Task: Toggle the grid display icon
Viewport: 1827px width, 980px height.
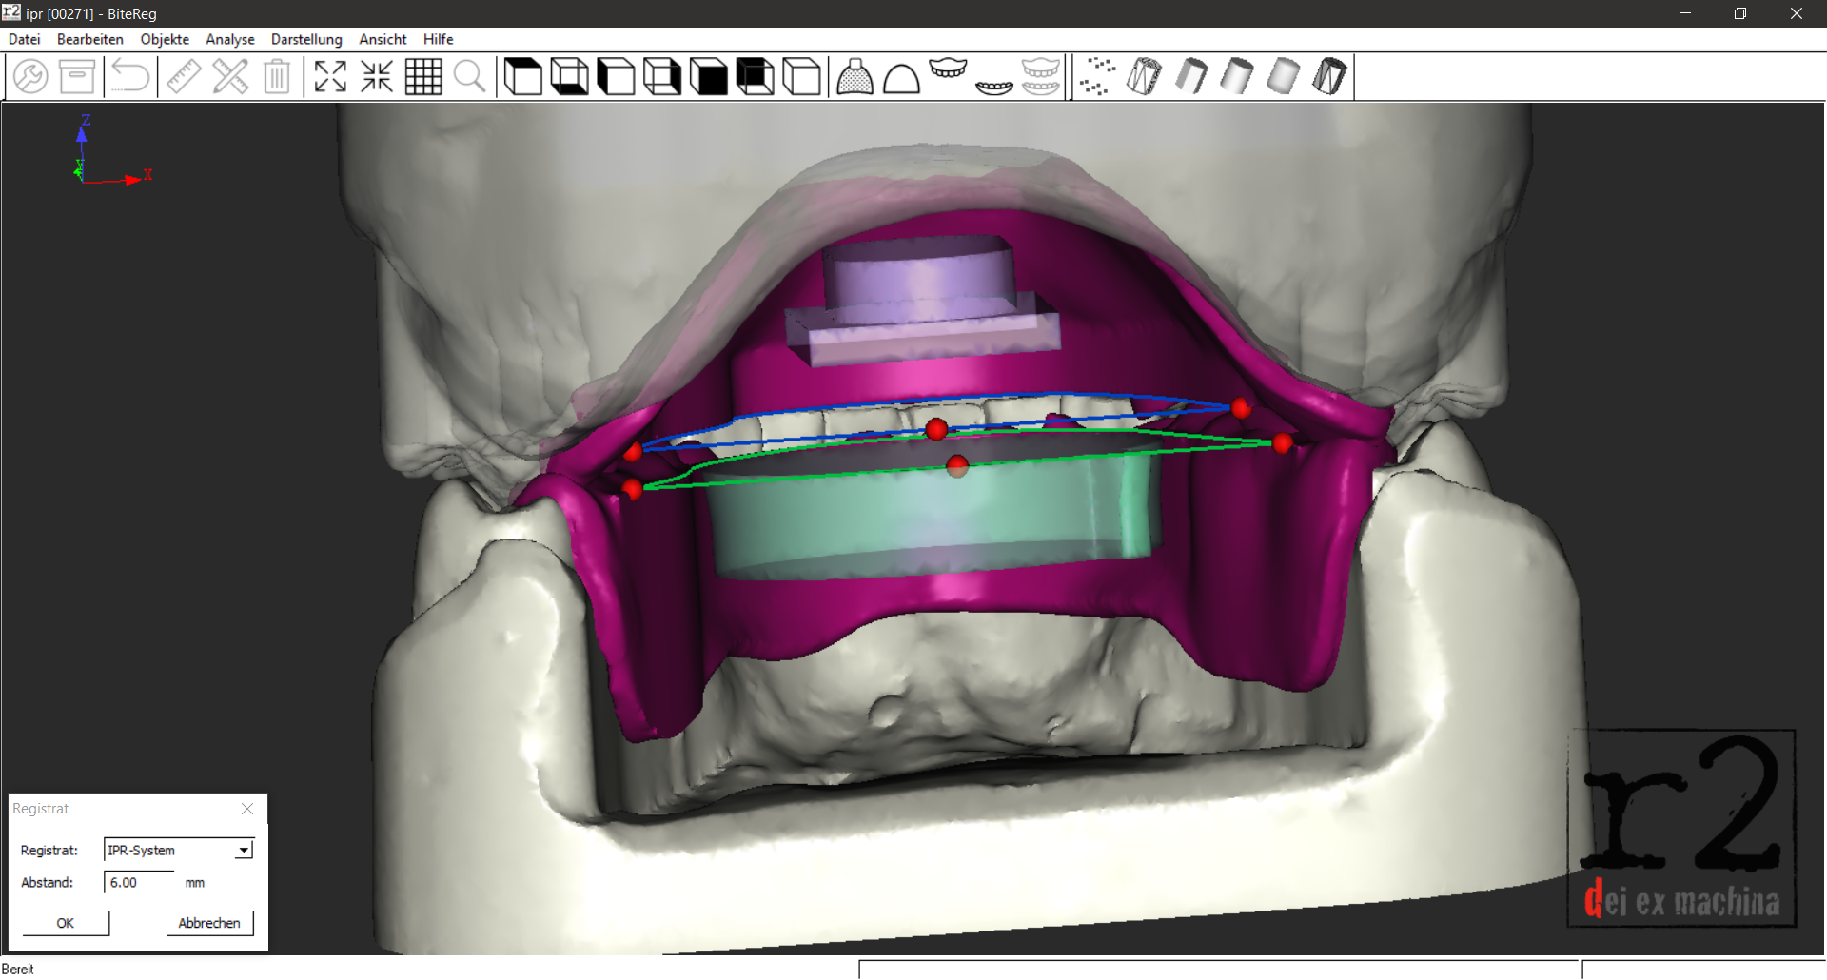Action: coord(423,76)
